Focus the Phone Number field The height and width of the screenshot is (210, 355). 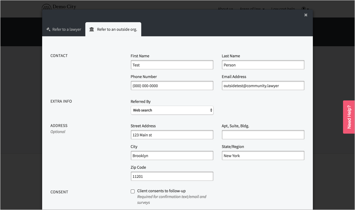(172, 86)
